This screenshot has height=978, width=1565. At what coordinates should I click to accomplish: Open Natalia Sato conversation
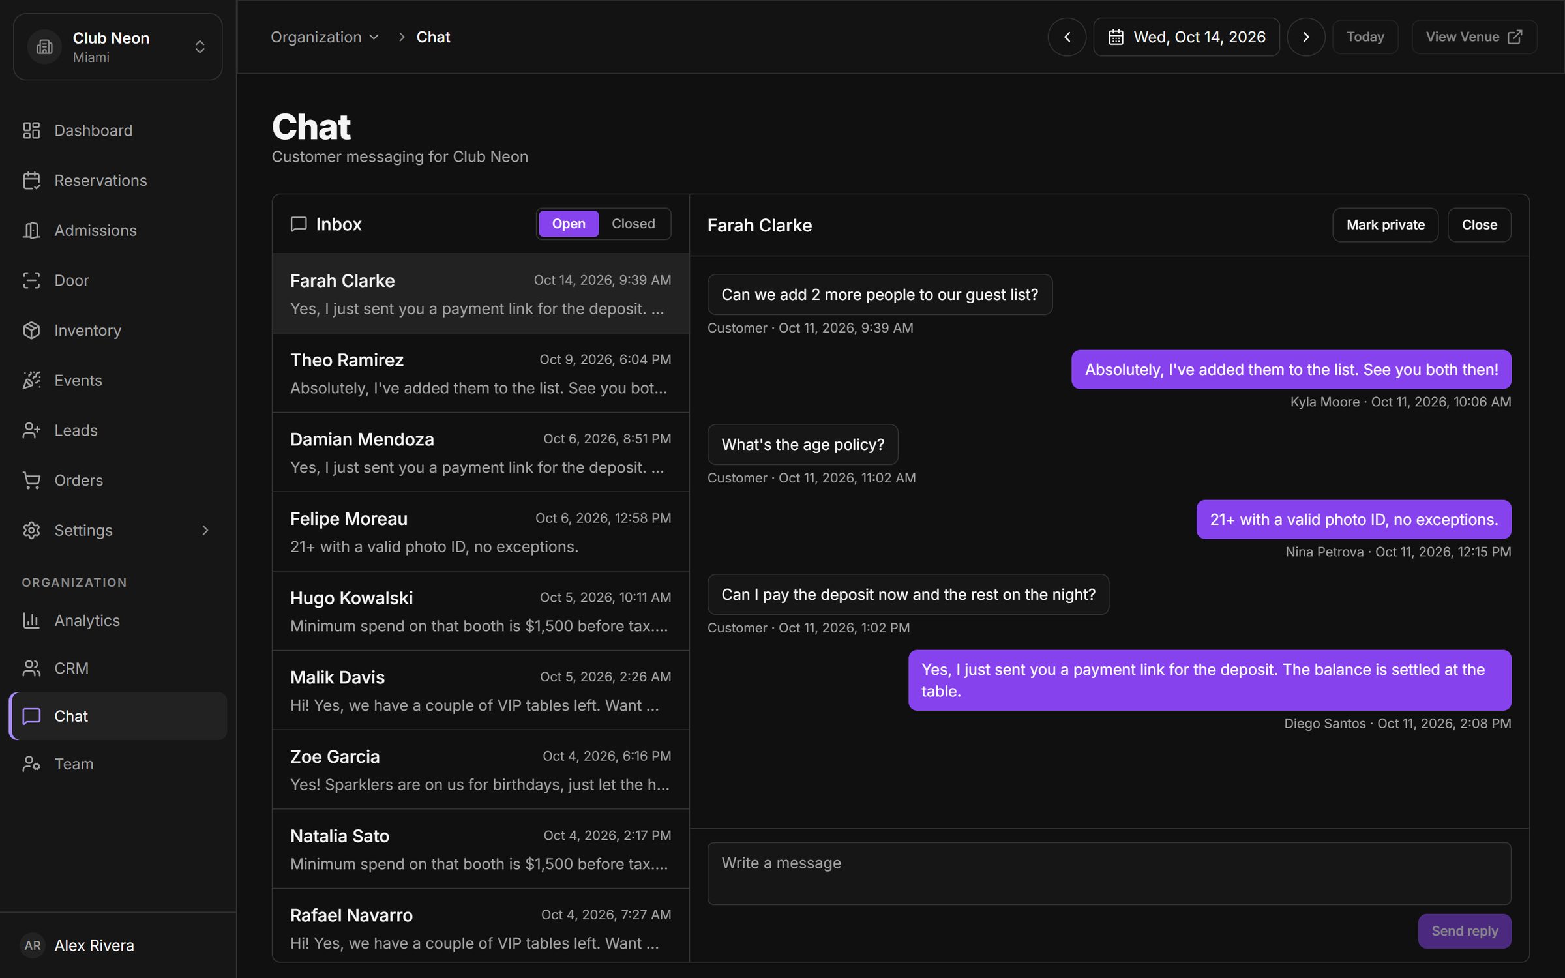[481, 850]
